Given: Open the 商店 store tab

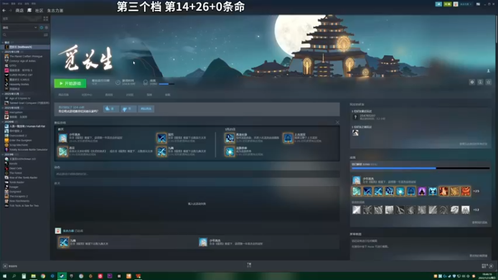Looking at the screenshot, I should click(x=19, y=11).
